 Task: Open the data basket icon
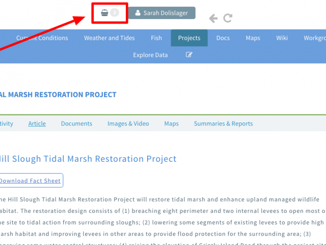click(x=104, y=13)
